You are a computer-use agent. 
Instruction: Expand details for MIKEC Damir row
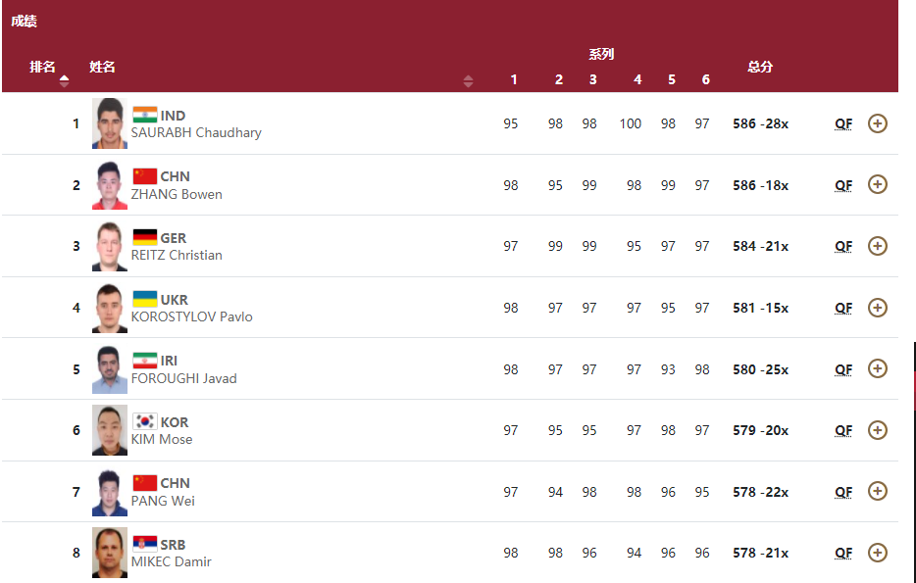pos(878,553)
